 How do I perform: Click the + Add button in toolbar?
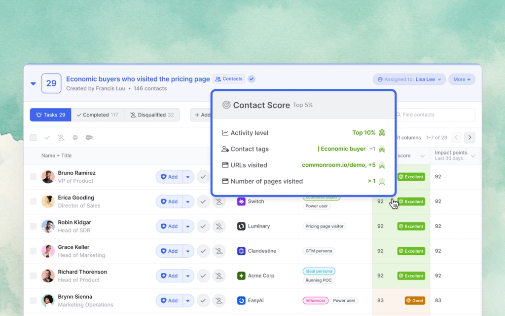point(201,115)
